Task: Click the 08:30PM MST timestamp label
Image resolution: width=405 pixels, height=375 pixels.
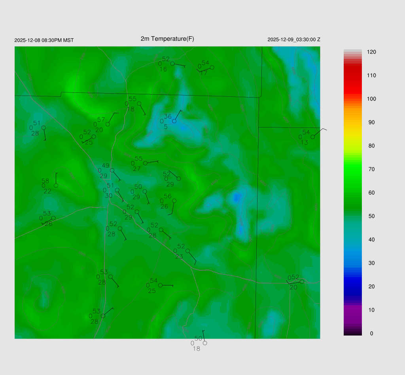Action: pyautogui.click(x=44, y=40)
